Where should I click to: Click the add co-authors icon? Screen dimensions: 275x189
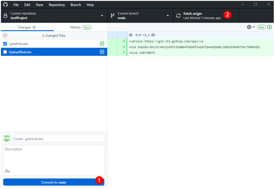tap(7, 171)
